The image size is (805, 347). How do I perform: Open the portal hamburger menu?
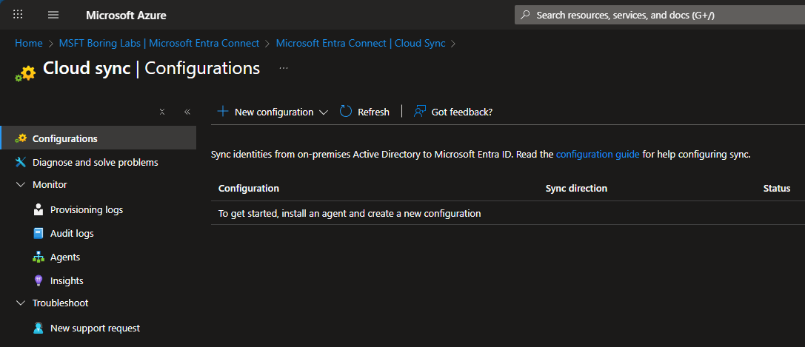pyautogui.click(x=53, y=15)
